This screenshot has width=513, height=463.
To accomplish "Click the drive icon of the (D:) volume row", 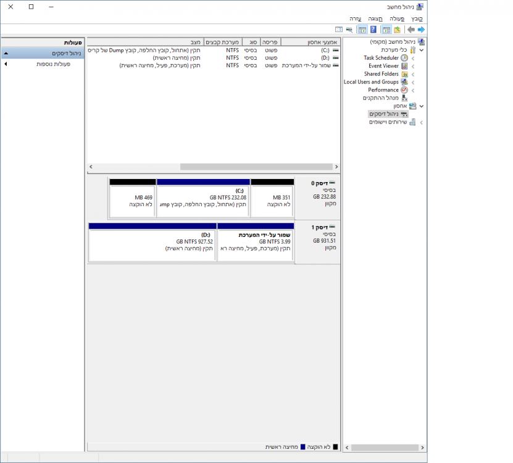I will [x=336, y=58].
